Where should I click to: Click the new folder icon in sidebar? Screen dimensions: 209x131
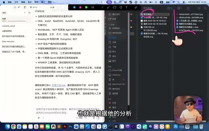coord(29,13)
